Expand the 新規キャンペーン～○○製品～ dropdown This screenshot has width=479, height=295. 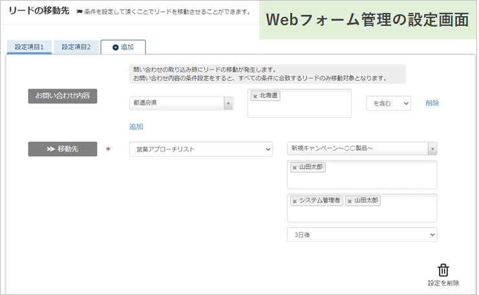tap(362, 149)
